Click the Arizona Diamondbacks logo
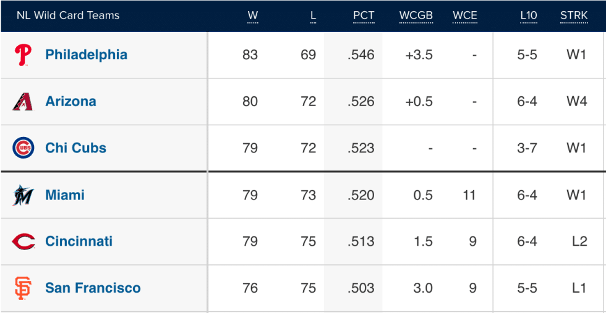Viewport: 606px width, 313px height. (x=23, y=102)
